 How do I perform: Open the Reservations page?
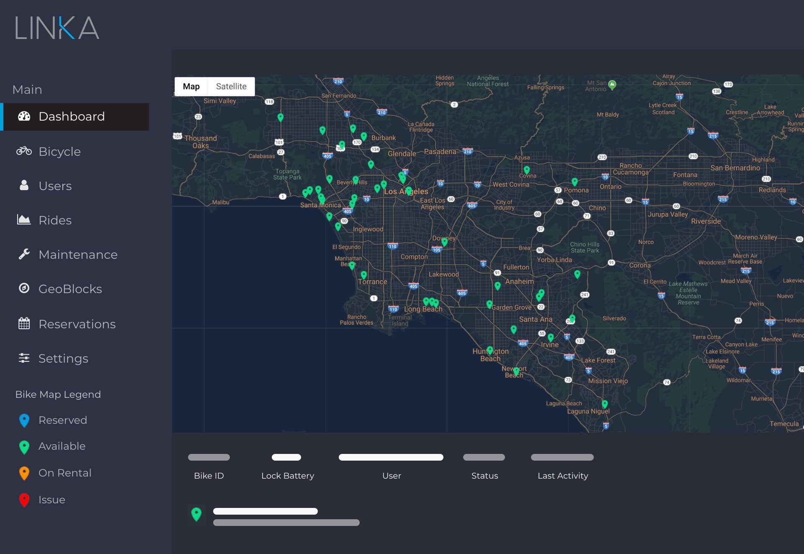point(77,324)
